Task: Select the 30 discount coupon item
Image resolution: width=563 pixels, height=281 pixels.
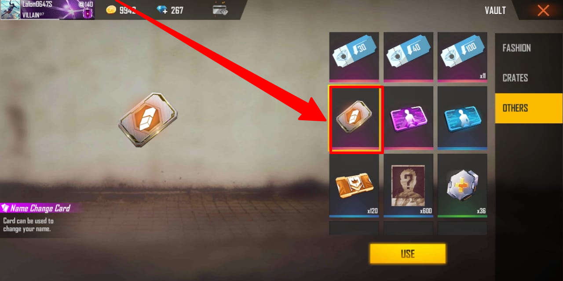Action: (354, 57)
